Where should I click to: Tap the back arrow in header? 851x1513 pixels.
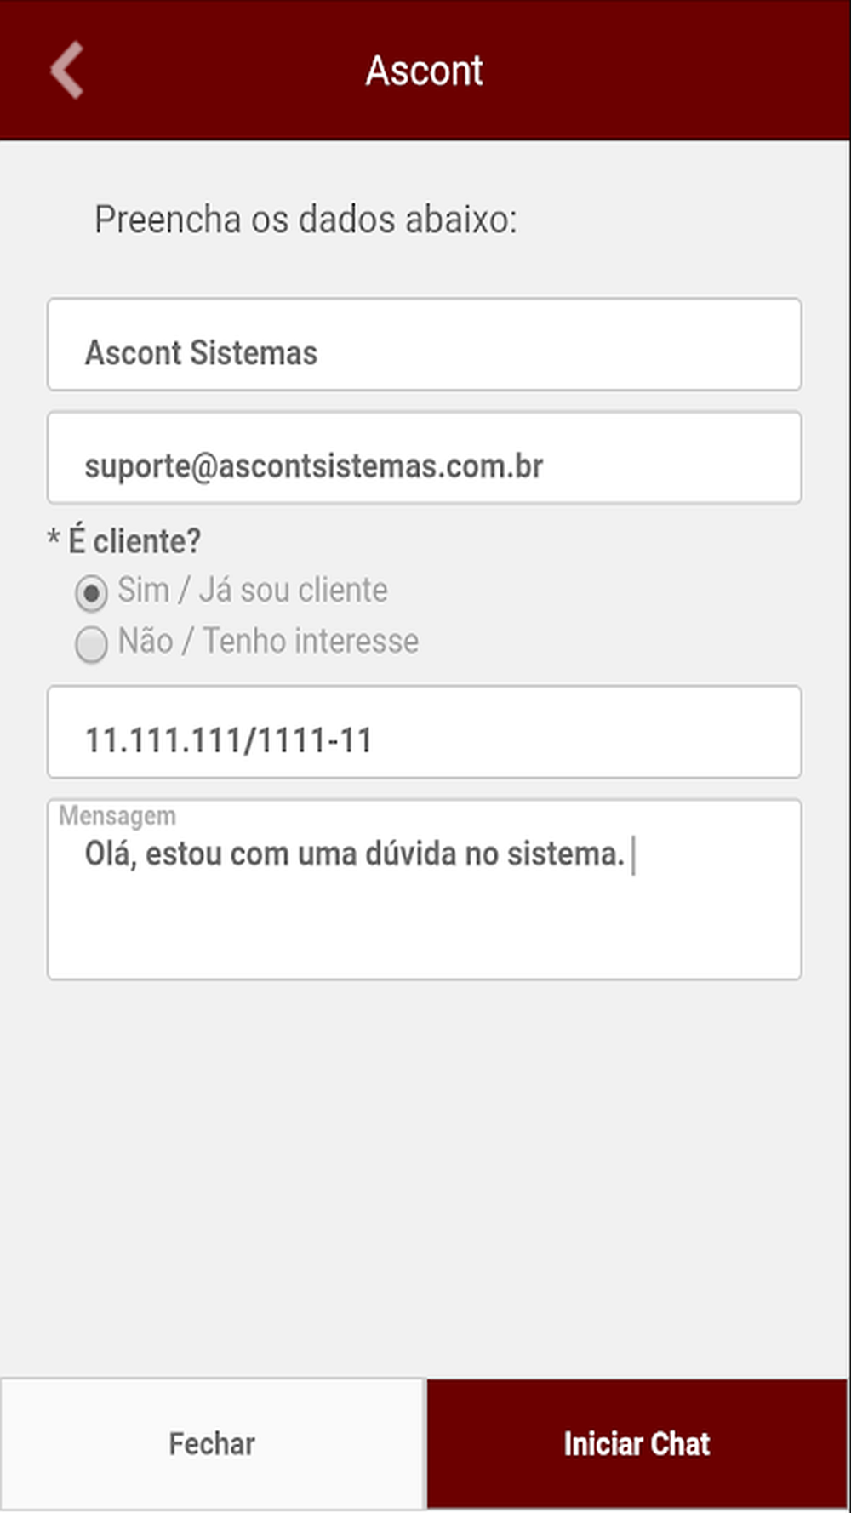(66, 70)
